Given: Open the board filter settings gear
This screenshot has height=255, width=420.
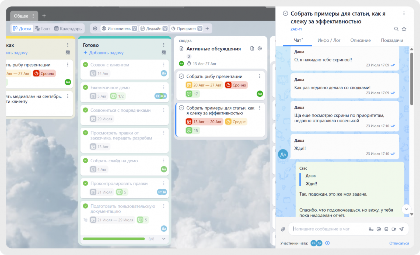Looking at the screenshot, I should (x=95, y=29).
